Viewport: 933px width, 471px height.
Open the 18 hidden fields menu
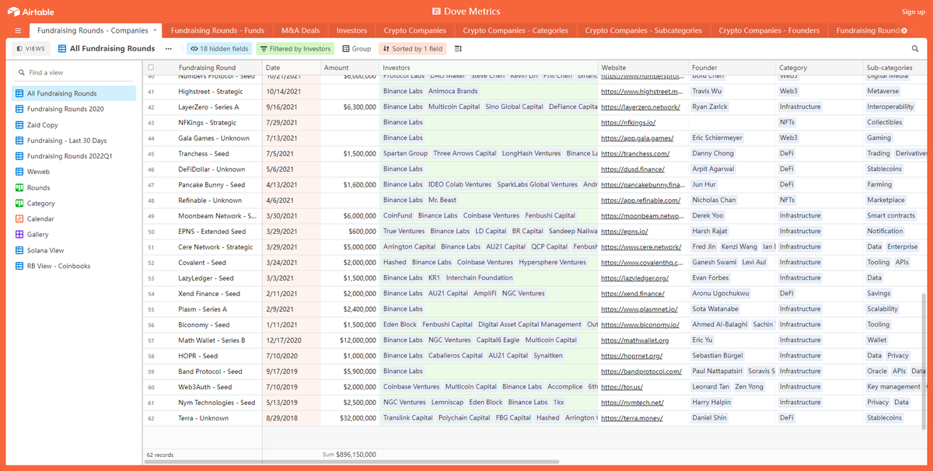219,48
